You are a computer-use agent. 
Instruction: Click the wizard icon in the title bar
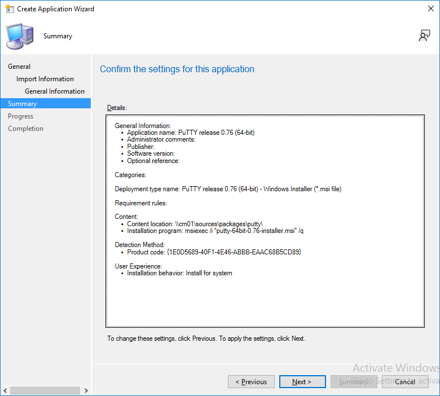tap(10, 8)
